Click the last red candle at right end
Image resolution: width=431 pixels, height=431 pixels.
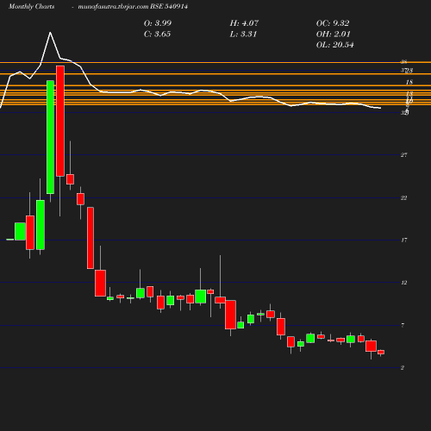[381, 352]
